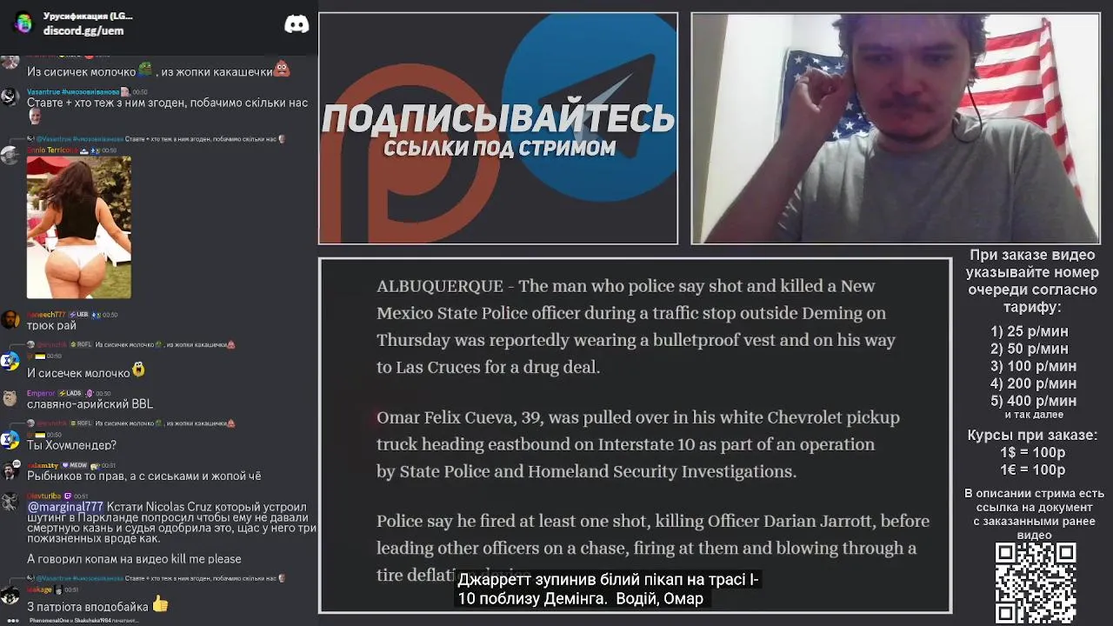1113x626 pixels.
Task: Click the @marginal777 mention in chat
Action: pos(65,507)
